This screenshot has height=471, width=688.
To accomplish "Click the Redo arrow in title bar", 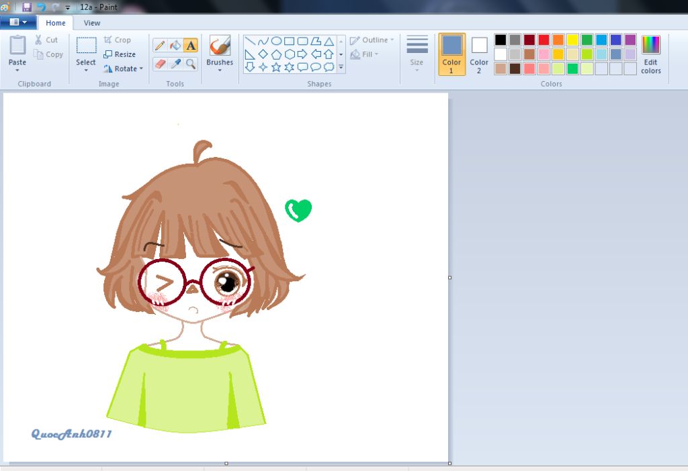I will [55, 7].
